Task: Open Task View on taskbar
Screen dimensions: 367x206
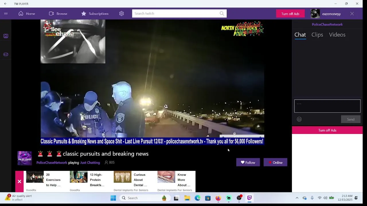Action: 176,198
